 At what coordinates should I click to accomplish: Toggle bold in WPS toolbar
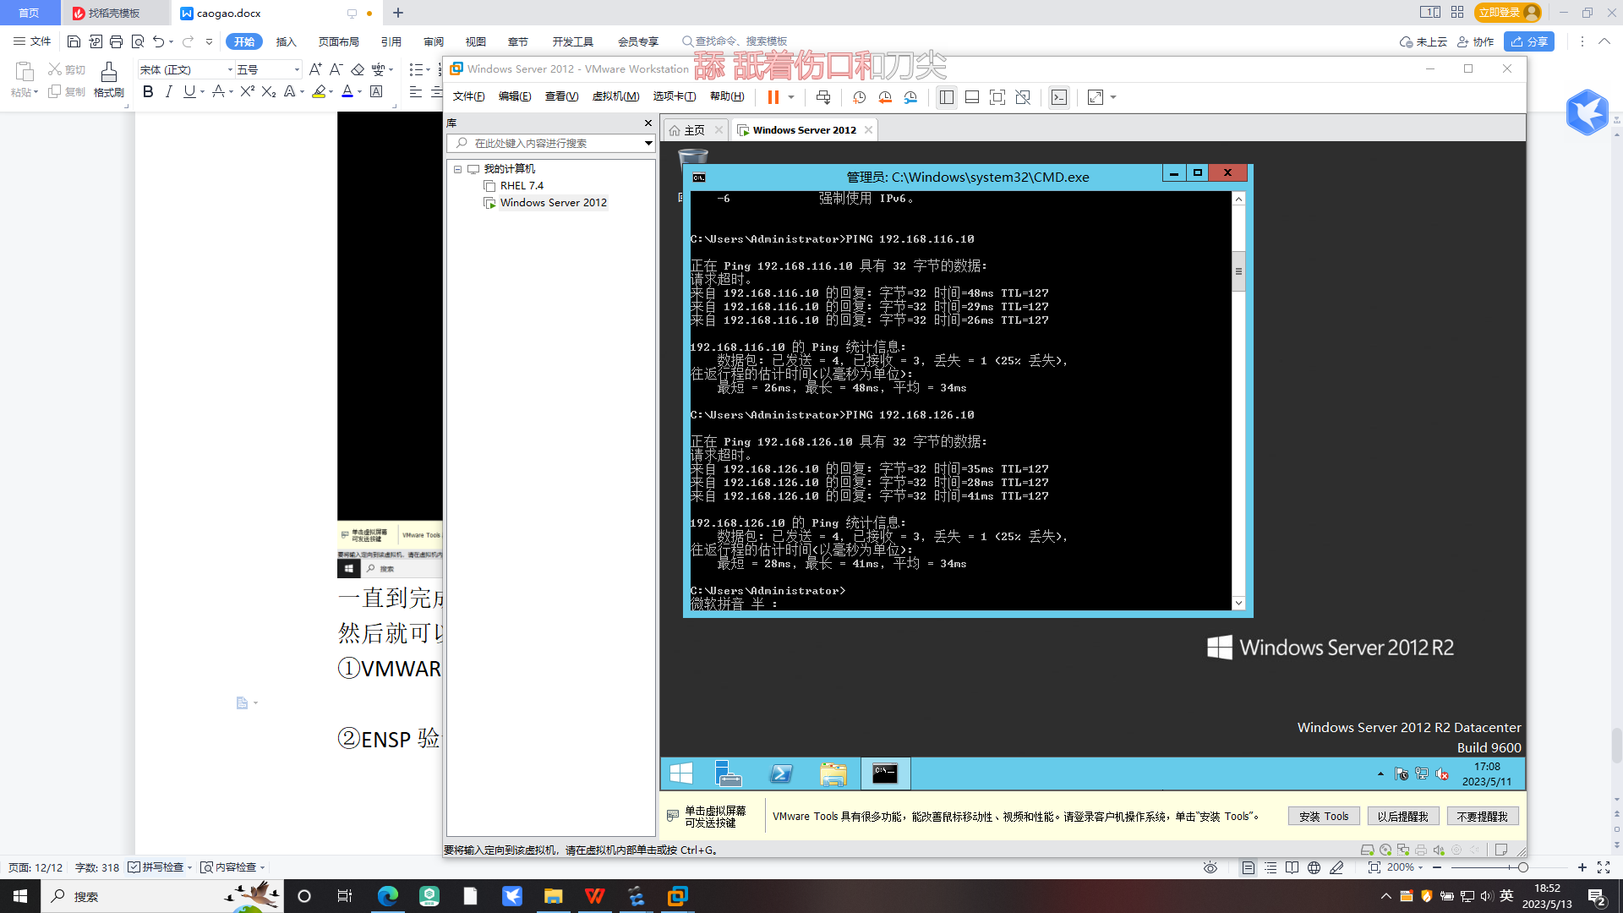click(148, 92)
